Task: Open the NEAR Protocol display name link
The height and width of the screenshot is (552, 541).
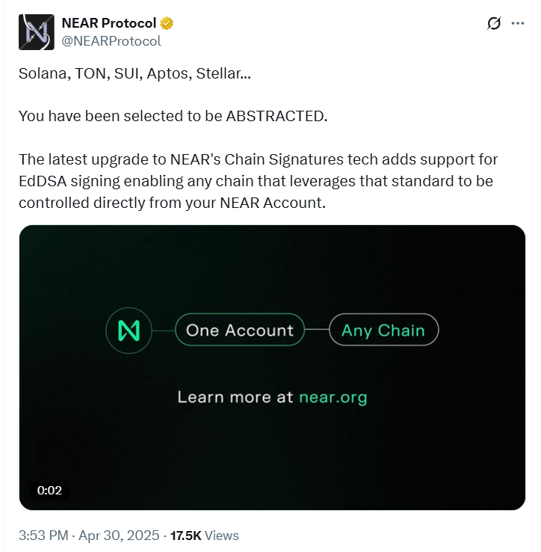Action: coord(109,23)
